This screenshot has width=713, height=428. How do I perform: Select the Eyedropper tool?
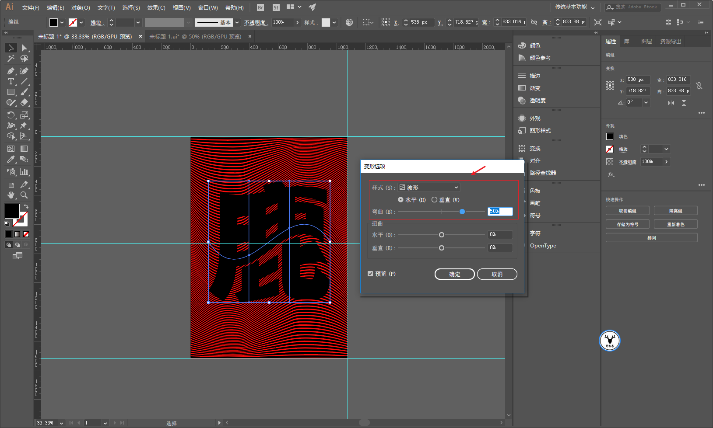(11, 160)
